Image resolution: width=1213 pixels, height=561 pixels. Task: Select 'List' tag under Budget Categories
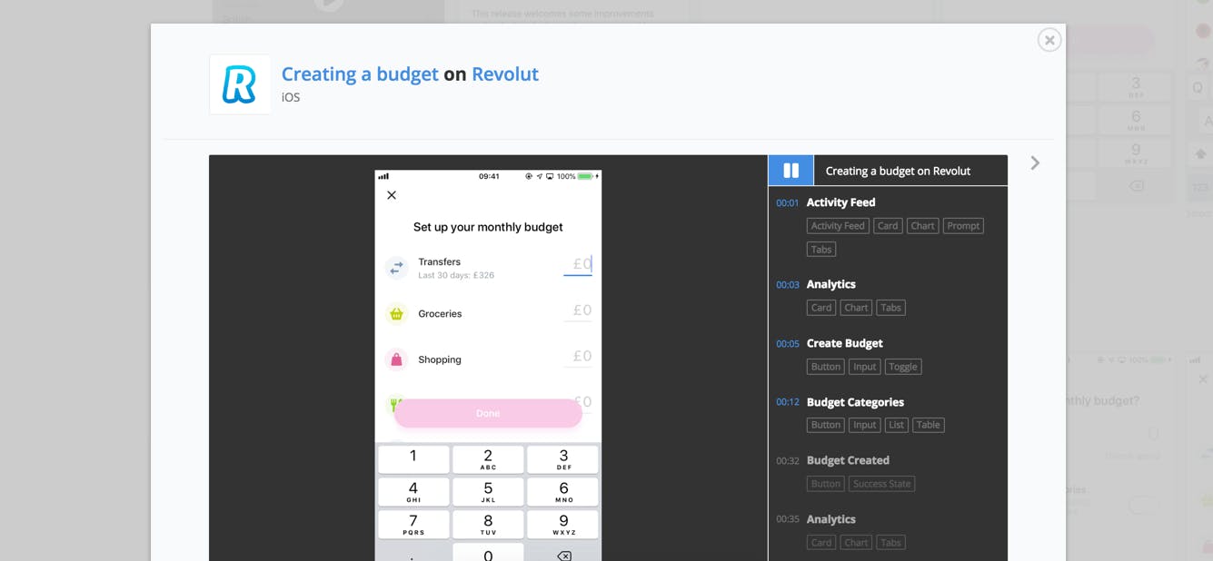coord(896,425)
